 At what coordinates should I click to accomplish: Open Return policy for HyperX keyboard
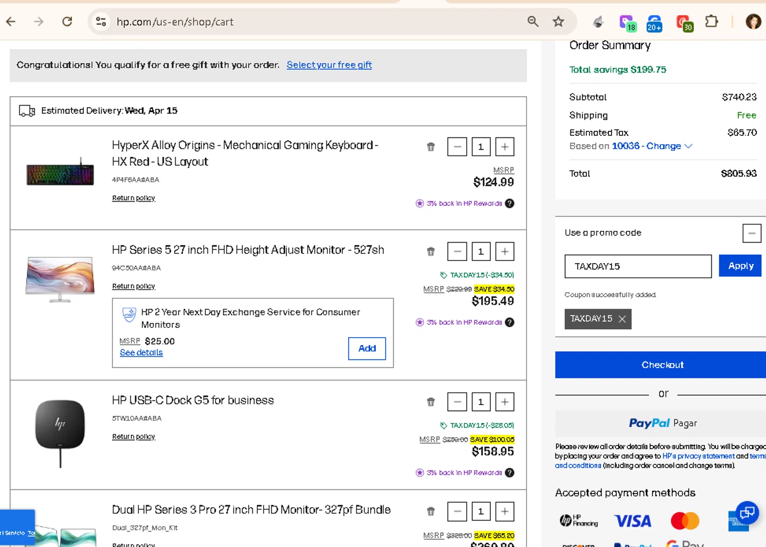click(133, 198)
